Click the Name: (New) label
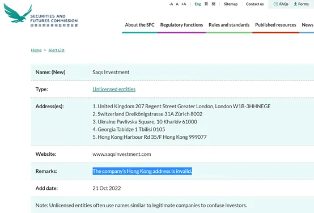This screenshot has height=213, width=314. pyautogui.click(x=50, y=72)
